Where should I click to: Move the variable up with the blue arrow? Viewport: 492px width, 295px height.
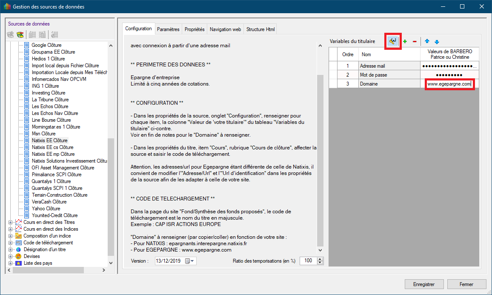tap(427, 41)
